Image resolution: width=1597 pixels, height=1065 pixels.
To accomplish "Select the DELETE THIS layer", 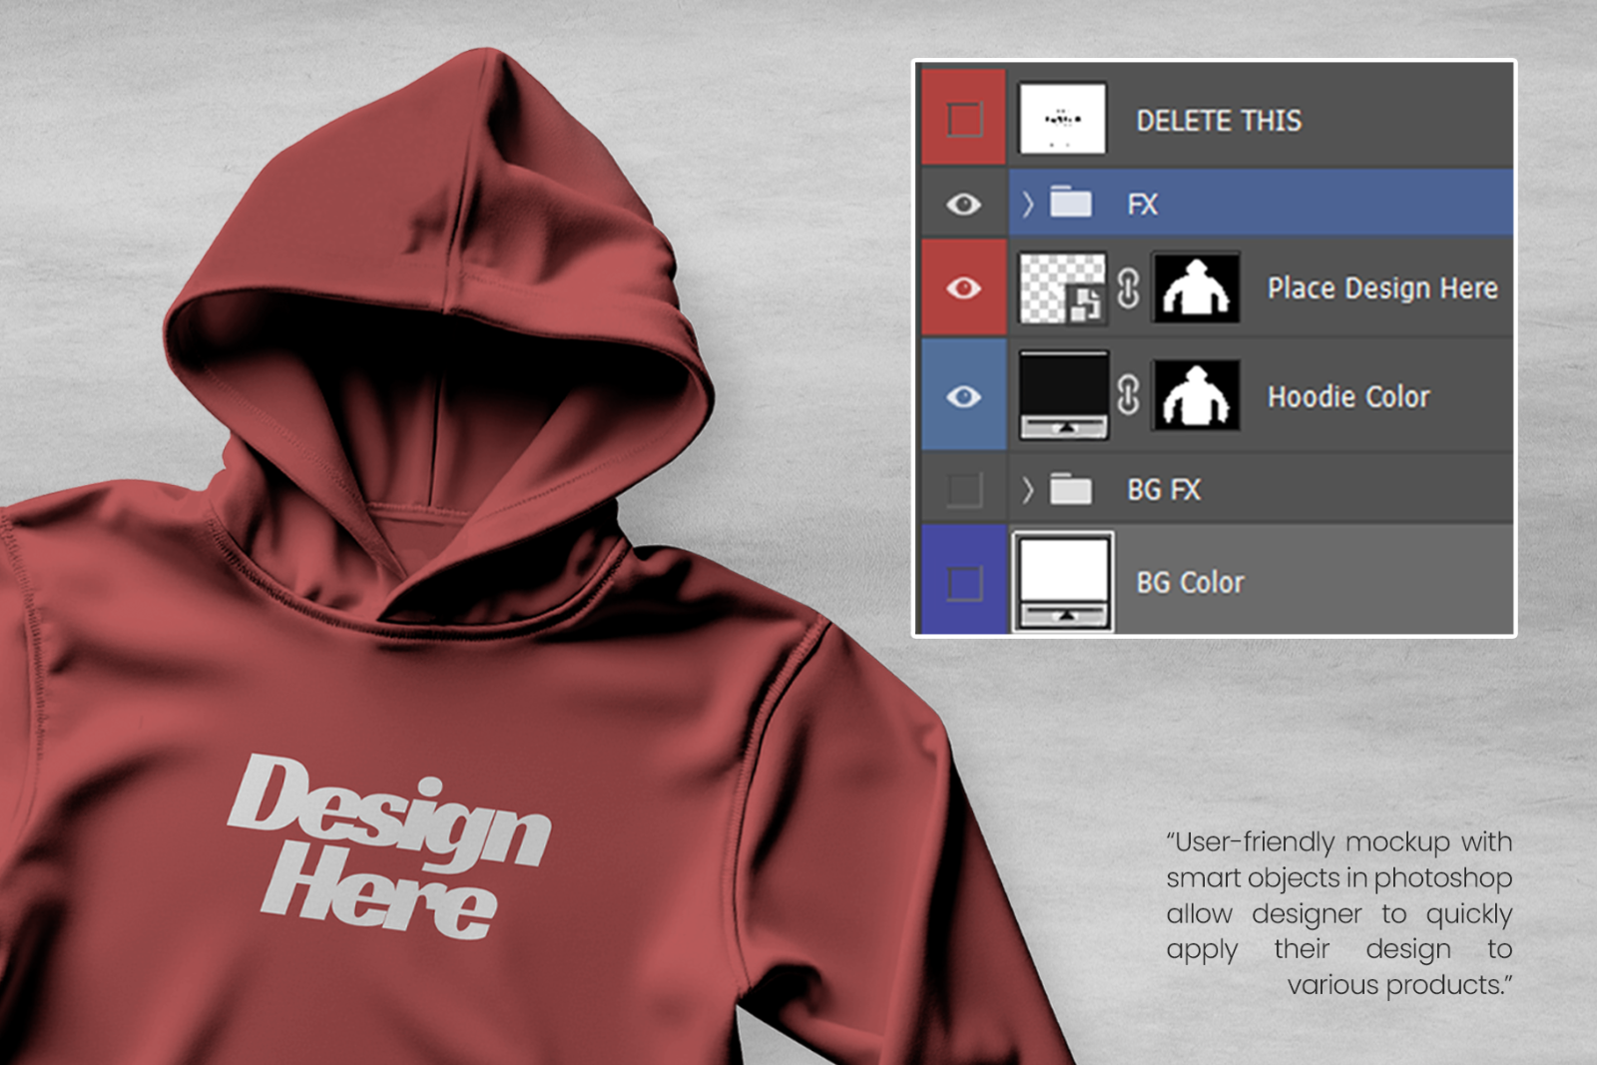I will 1220,120.
